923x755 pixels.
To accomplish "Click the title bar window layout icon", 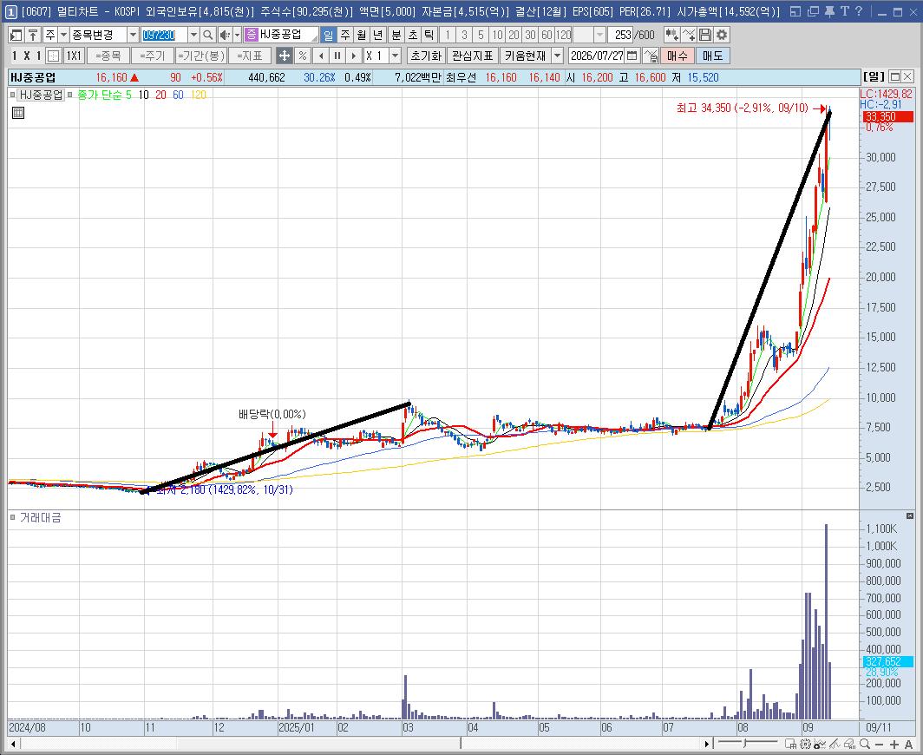I will point(795,11).
